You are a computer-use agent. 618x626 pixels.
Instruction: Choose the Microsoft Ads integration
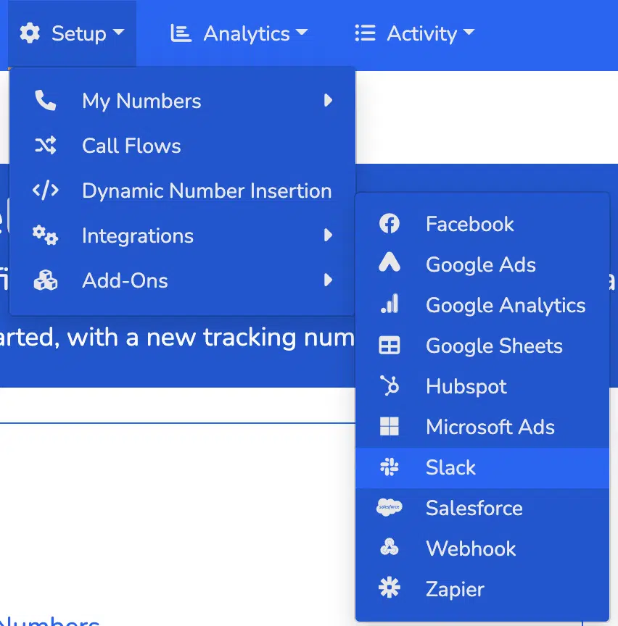(482, 427)
